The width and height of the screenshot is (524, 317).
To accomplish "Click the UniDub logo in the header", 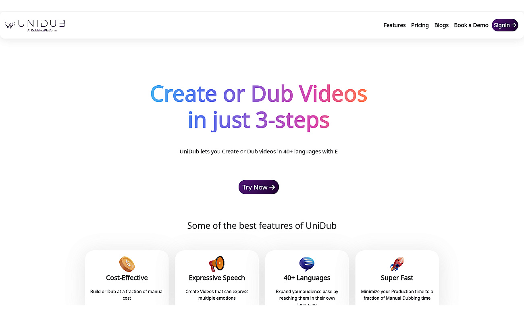I will point(35,25).
